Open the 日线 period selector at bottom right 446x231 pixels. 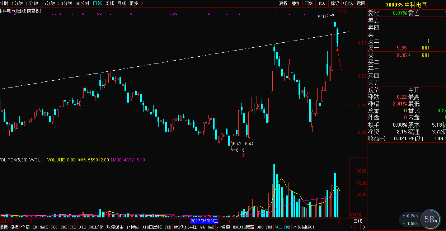(357, 221)
